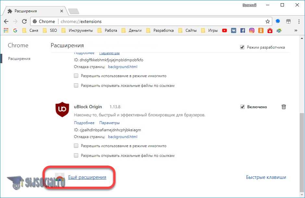Image resolution: width=305 pixels, height=198 pixels.
Task: Remove uBlock Origin with the trash icon
Action: coord(284,107)
